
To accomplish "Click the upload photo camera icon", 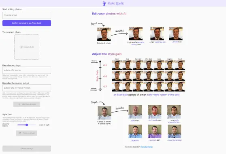I will (x=21, y=47).
